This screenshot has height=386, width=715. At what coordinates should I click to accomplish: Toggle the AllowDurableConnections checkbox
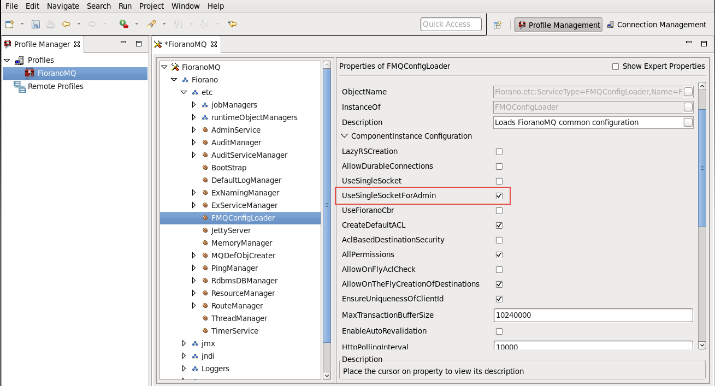pyautogui.click(x=499, y=167)
